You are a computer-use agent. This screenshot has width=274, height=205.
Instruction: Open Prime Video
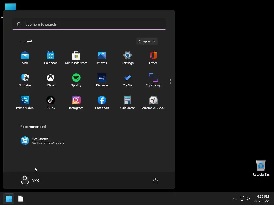point(25,103)
